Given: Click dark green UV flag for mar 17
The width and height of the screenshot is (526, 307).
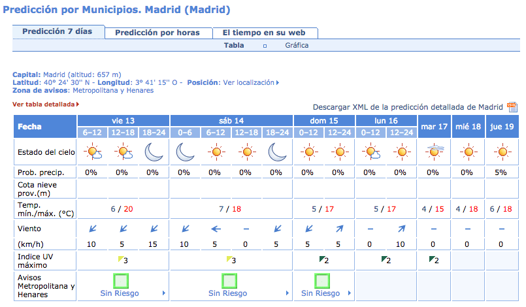Looking at the screenshot, I should [x=432, y=259].
